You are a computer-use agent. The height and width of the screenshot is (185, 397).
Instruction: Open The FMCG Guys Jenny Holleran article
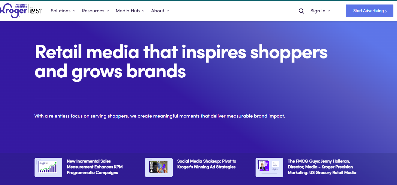(x=322, y=167)
